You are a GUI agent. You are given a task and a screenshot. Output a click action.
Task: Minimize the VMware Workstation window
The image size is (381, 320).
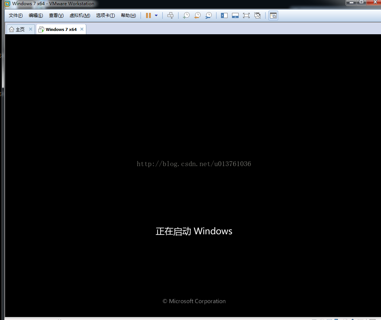click(x=351, y=3)
